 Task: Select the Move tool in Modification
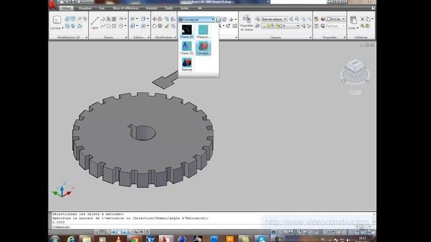pos(154,19)
